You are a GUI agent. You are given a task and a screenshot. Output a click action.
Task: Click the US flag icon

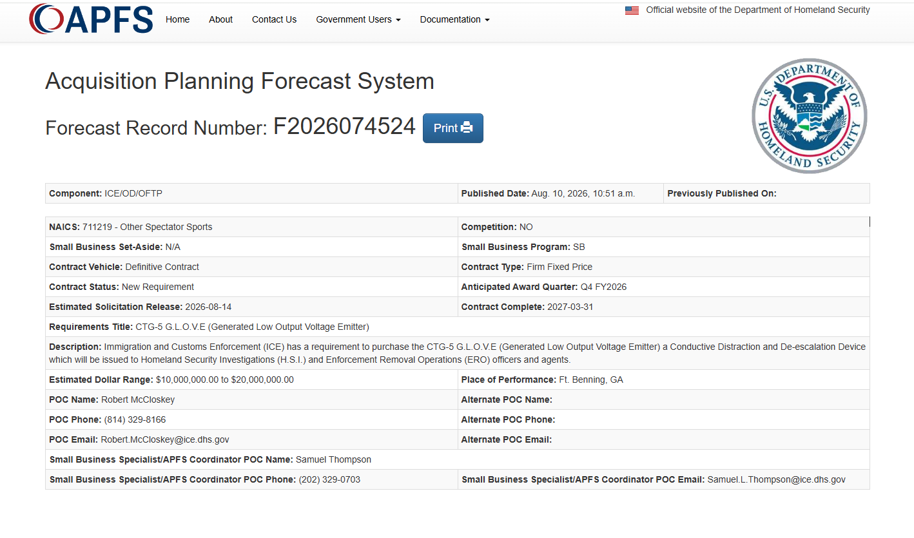tap(632, 10)
